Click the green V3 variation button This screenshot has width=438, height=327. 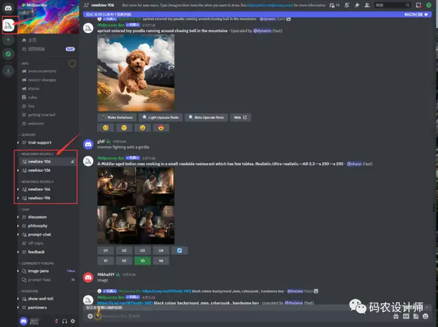click(142, 261)
